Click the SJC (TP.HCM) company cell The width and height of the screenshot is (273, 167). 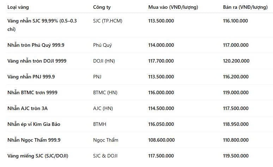click(108, 21)
